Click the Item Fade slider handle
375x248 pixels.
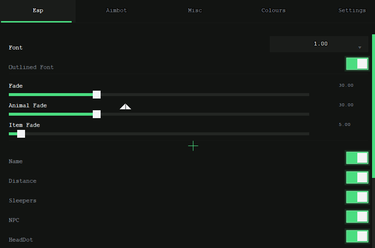pyautogui.click(x=21, y=134)
